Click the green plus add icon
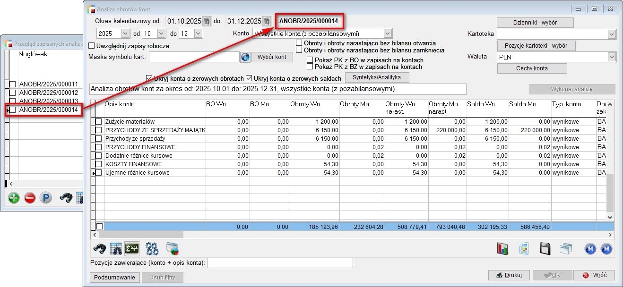 [x=14, y=198]
